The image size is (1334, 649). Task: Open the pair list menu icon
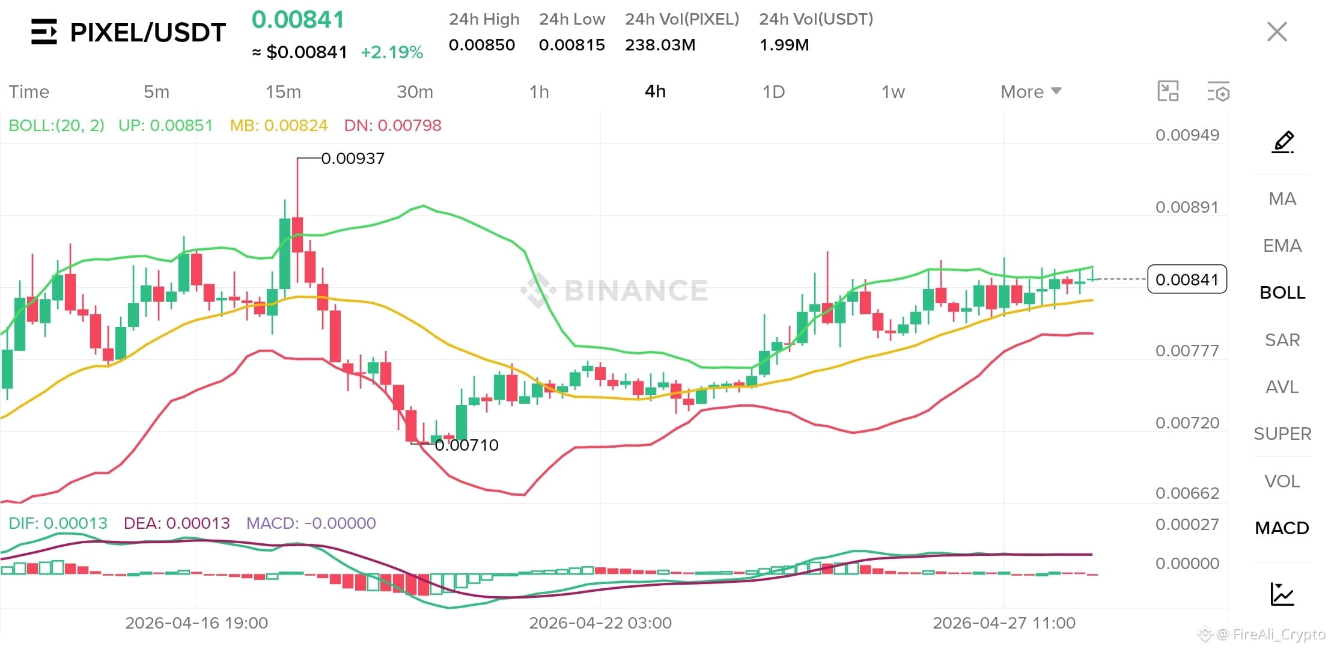(44, 32)
